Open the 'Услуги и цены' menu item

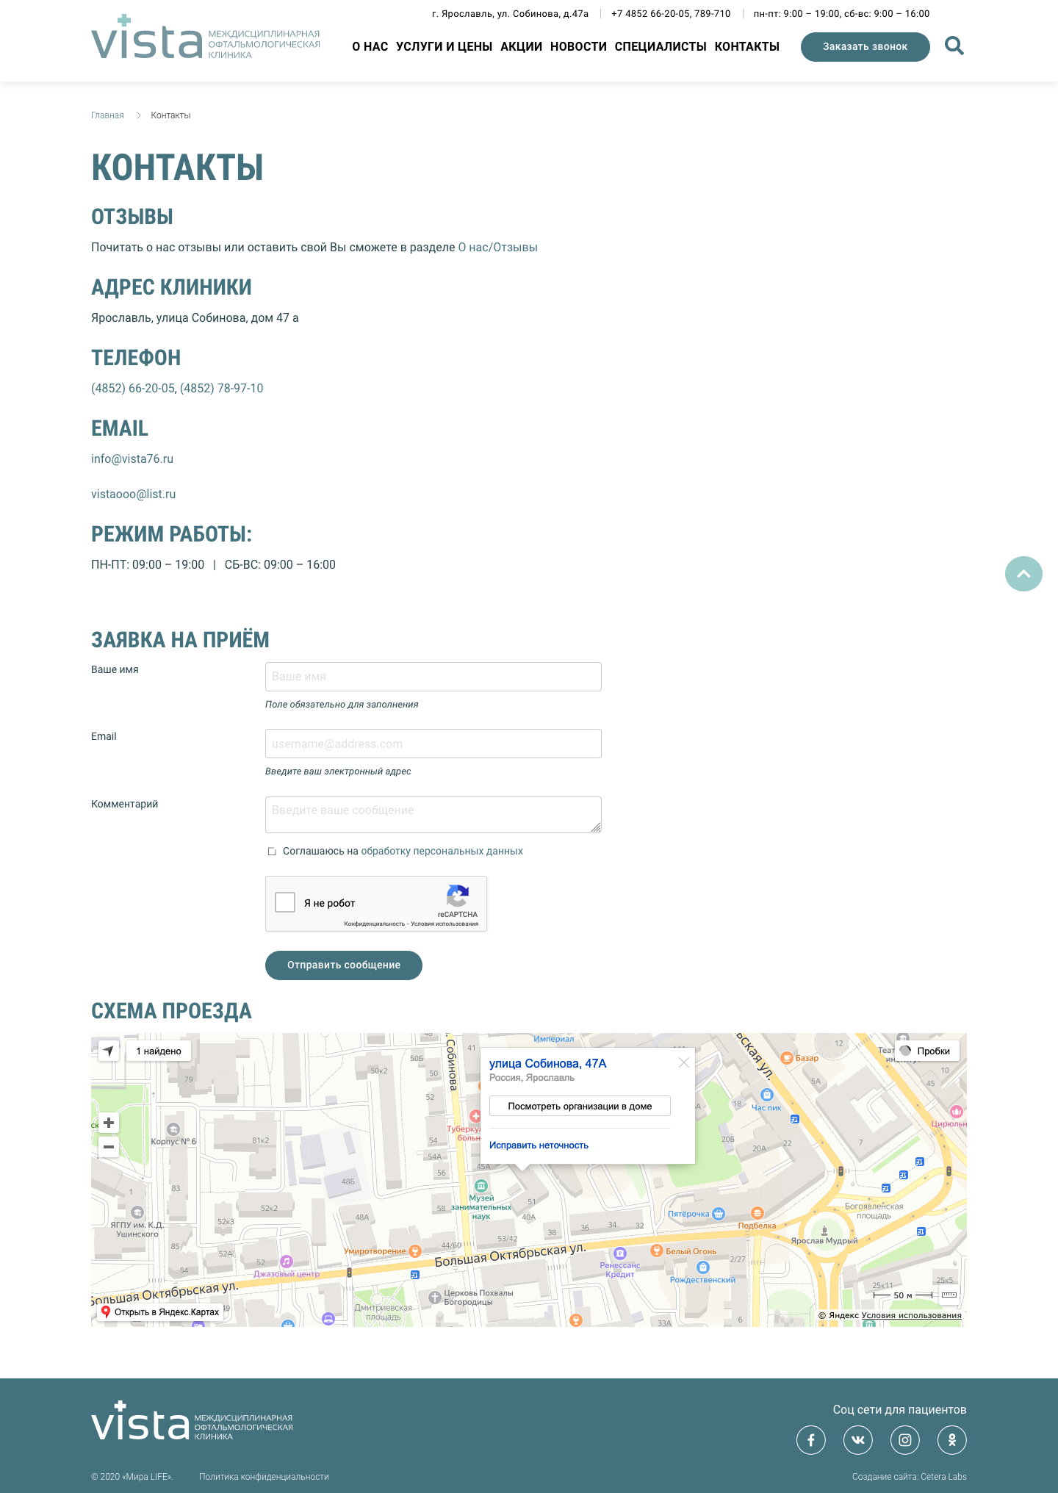point(444,46)
